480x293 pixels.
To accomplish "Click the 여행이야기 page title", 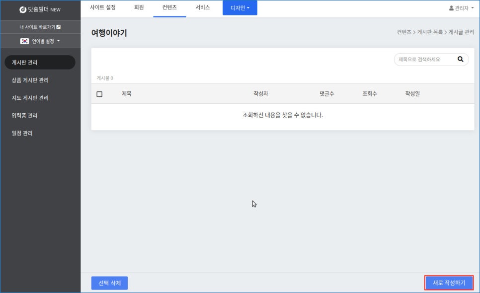I will coord(109,33).
